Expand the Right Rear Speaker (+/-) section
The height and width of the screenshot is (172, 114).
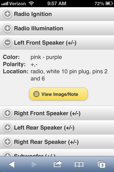[57, 142]
